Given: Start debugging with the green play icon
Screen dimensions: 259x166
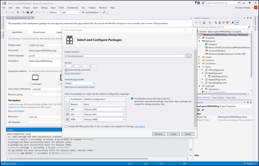Looking at the screenshot, I should [83, 12].
